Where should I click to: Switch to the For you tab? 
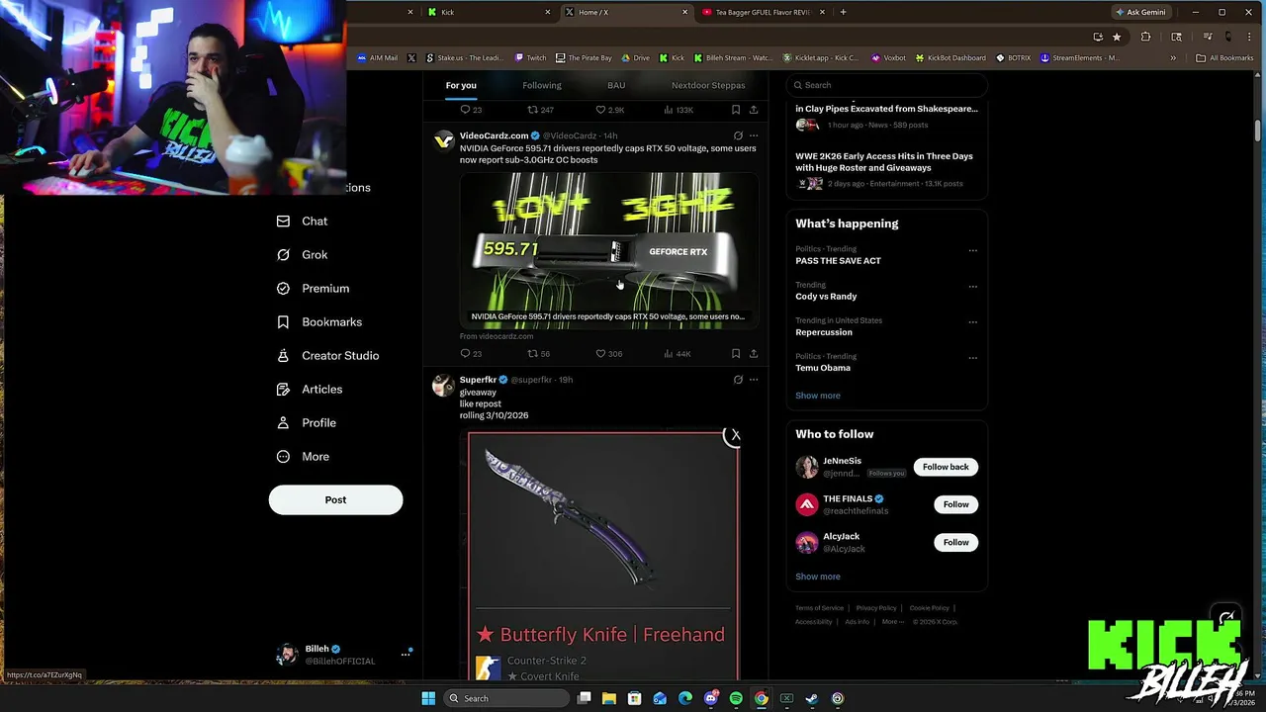click(461, 86)
